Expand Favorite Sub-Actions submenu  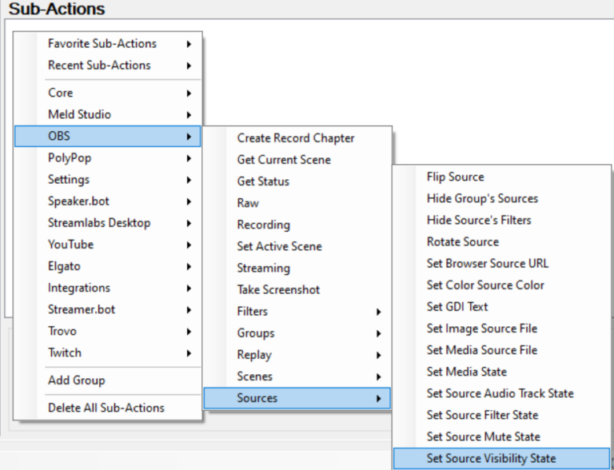tap(102, 43)
